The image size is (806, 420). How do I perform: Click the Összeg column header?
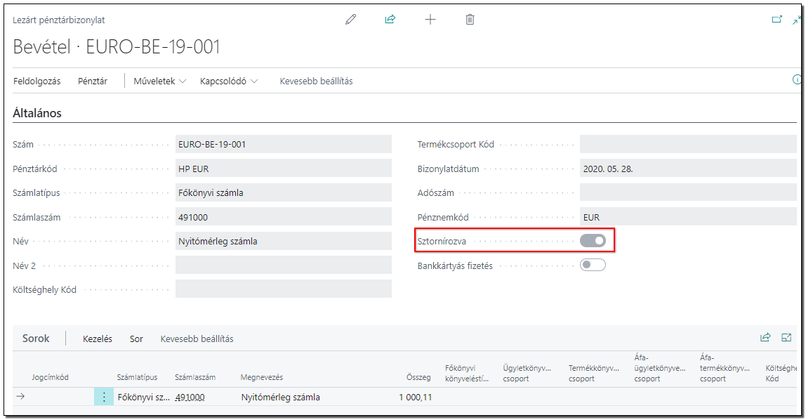pos(418,377)
